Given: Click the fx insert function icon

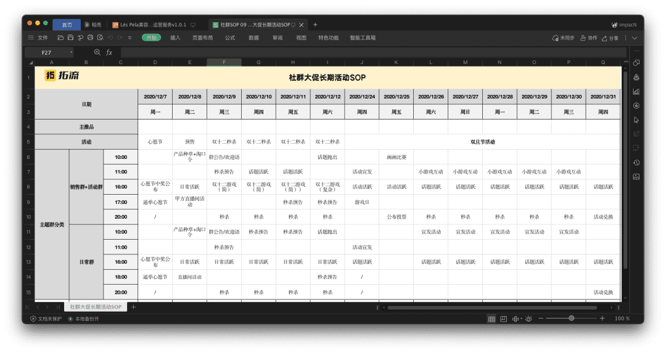Looking at the screenshot, I should point(109,52).
